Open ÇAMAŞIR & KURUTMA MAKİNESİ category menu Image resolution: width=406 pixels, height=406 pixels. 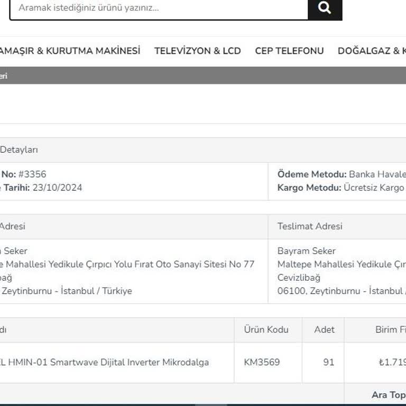[70, 51]
